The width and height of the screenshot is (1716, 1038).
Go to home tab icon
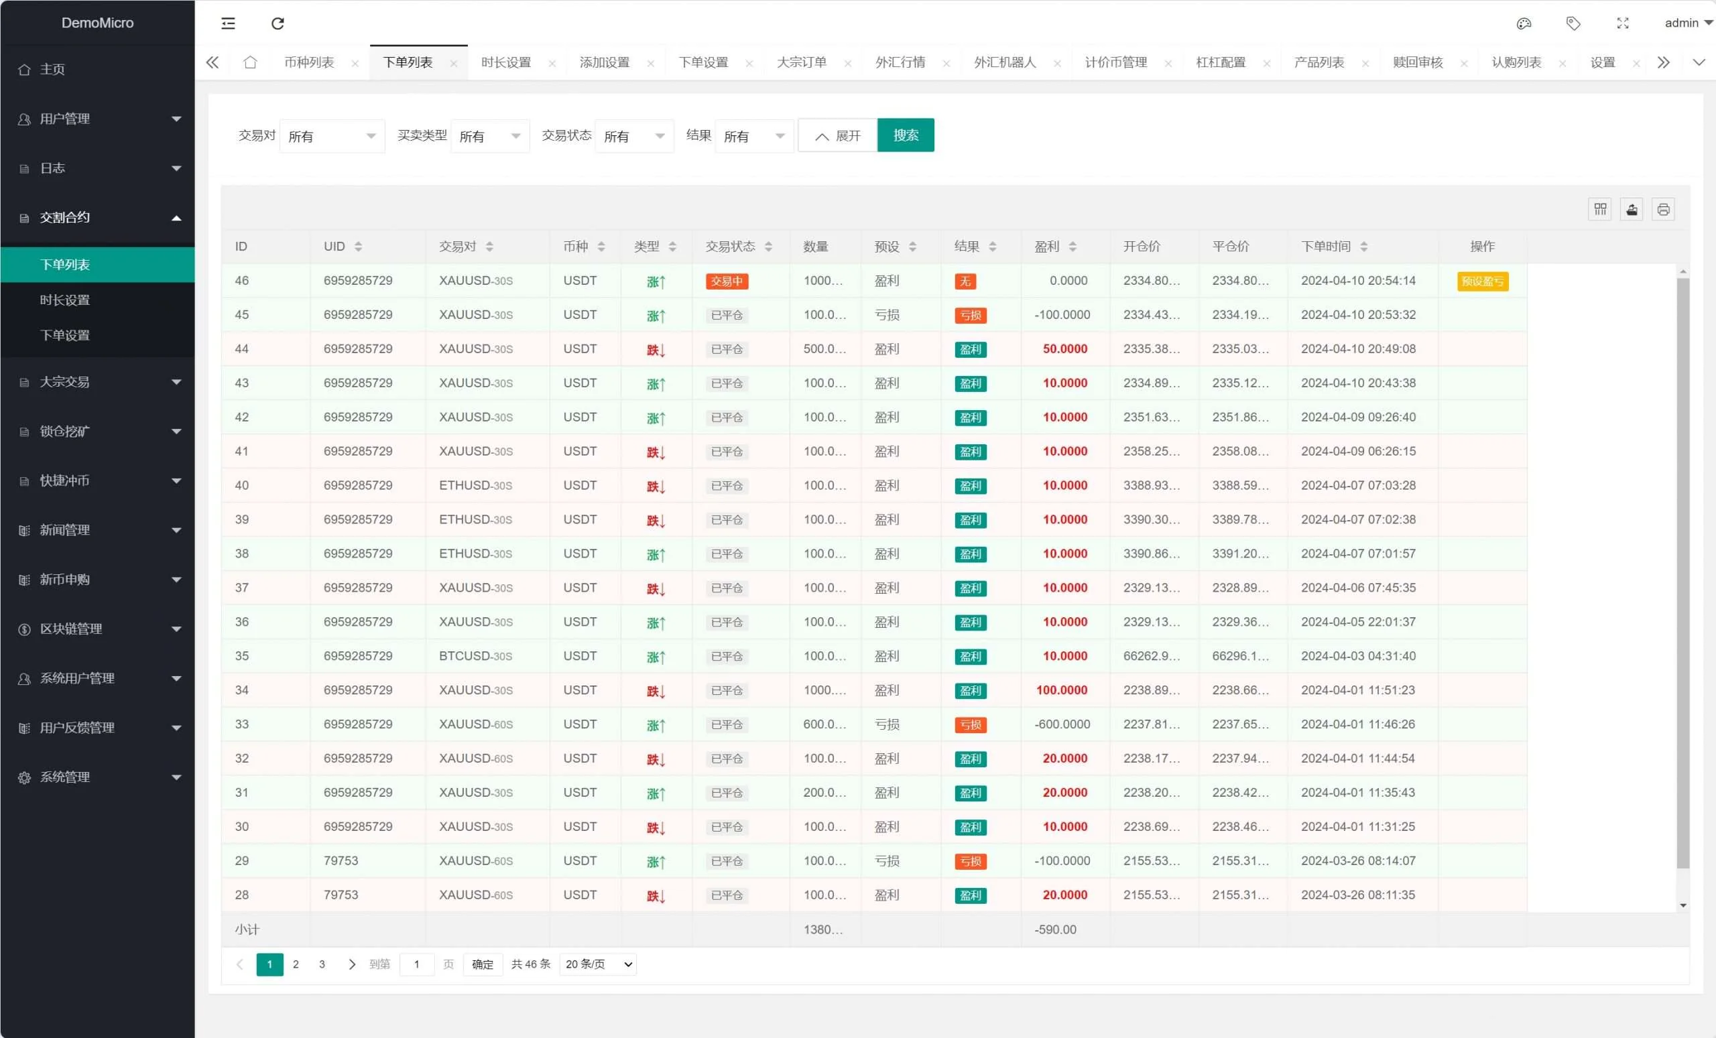coord(250,63)
